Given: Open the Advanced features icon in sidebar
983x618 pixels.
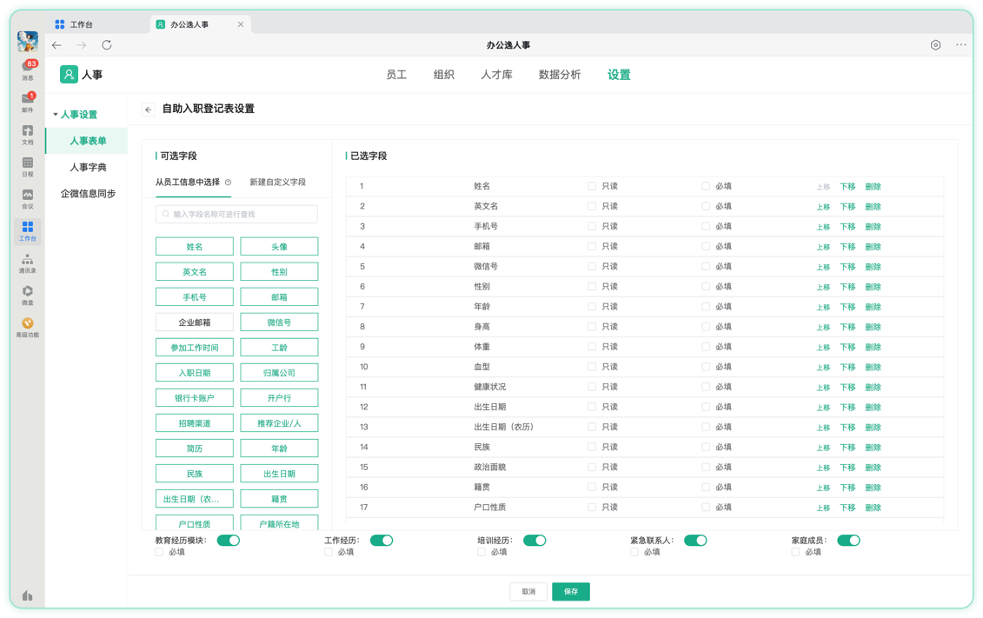Looking at the screenshot, I should (x=28, y=327).
